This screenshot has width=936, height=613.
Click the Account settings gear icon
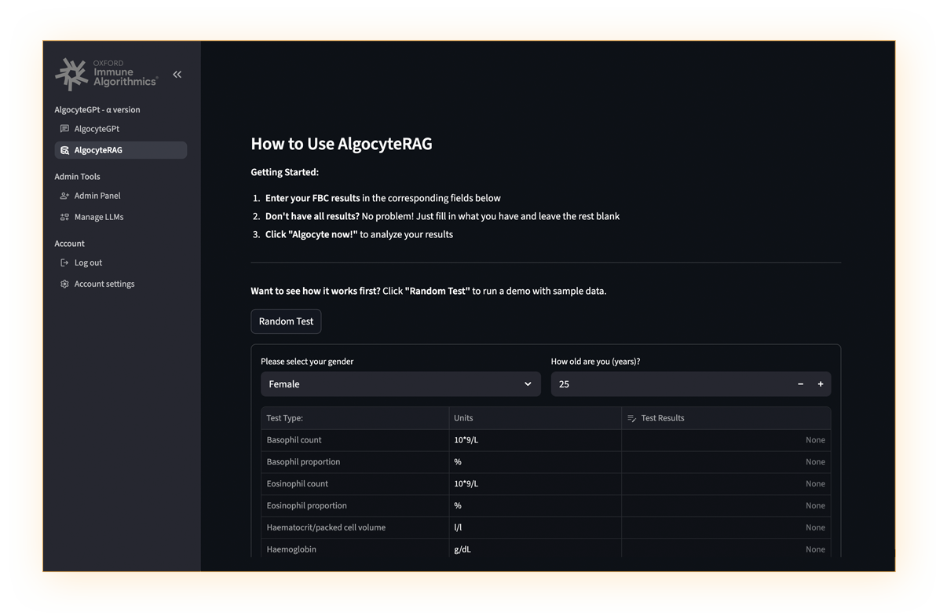coord(64,284)
